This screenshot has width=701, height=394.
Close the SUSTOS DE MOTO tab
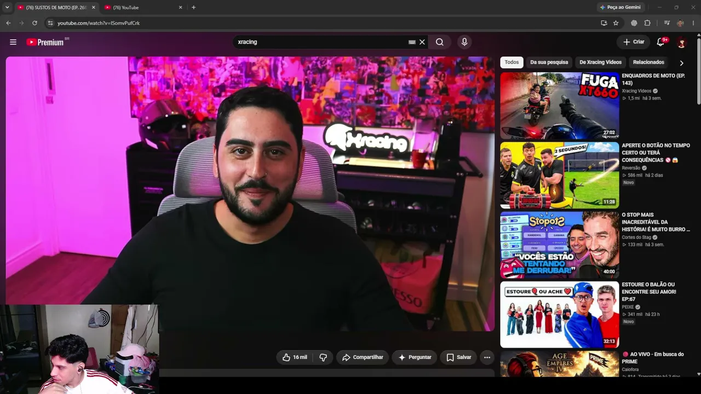click(93, 8)
